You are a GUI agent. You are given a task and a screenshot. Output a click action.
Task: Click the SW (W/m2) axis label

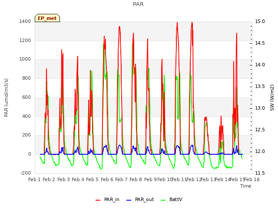(272, 97)
